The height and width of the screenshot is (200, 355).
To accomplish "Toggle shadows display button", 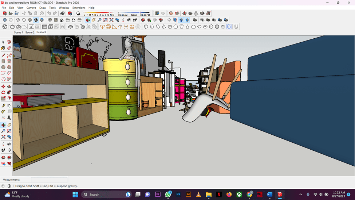I will click(x=78, y=14).
